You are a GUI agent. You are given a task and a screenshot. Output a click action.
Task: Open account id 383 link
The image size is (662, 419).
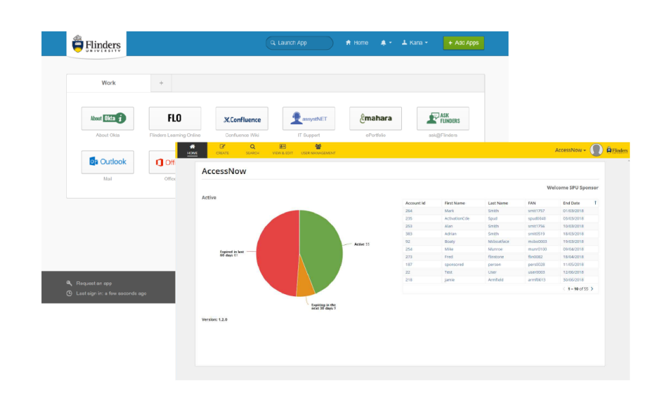[409, 234]
